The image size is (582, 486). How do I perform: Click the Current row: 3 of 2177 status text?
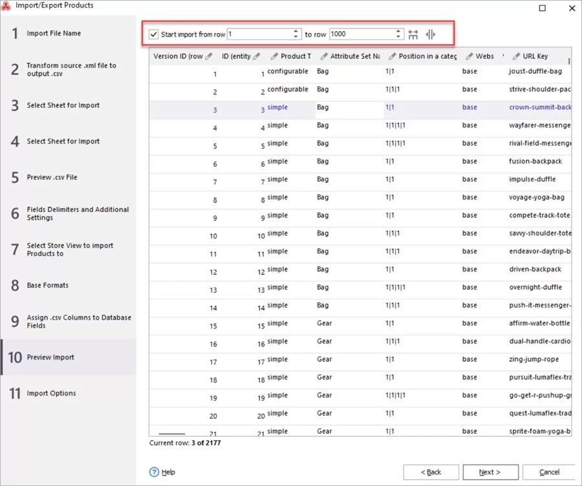pyautogui.click(x=185, y=443)
